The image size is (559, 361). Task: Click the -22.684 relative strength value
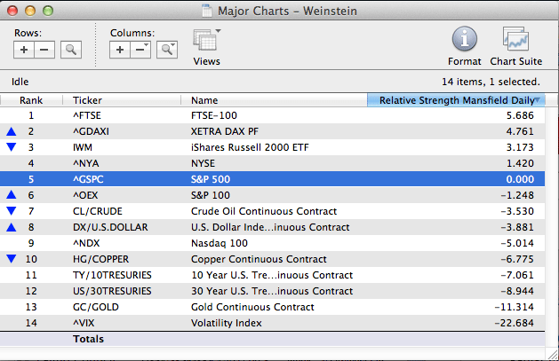(x=514, y=323)
